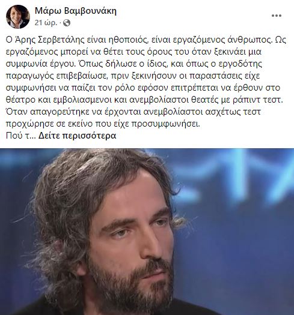Open the post timestamp "21 ώρ."

[46, 23]
